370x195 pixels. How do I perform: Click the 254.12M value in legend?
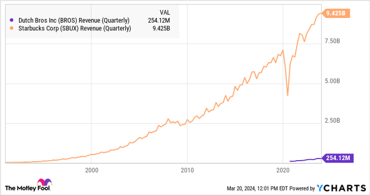[159, 21]
